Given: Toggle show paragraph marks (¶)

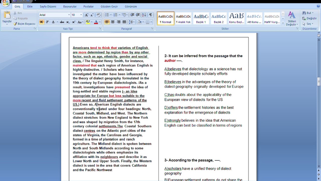Looking at the screenshot, I should [150, 15].
